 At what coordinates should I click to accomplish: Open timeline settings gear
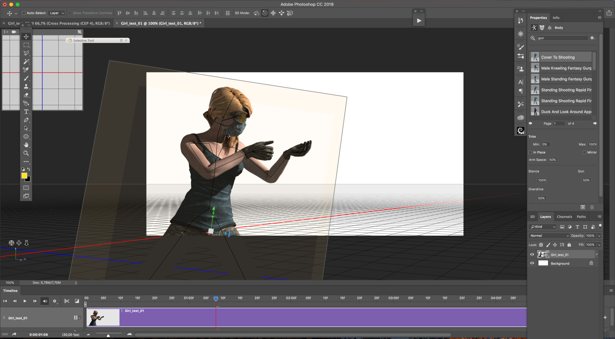click(x=55, y=301)
